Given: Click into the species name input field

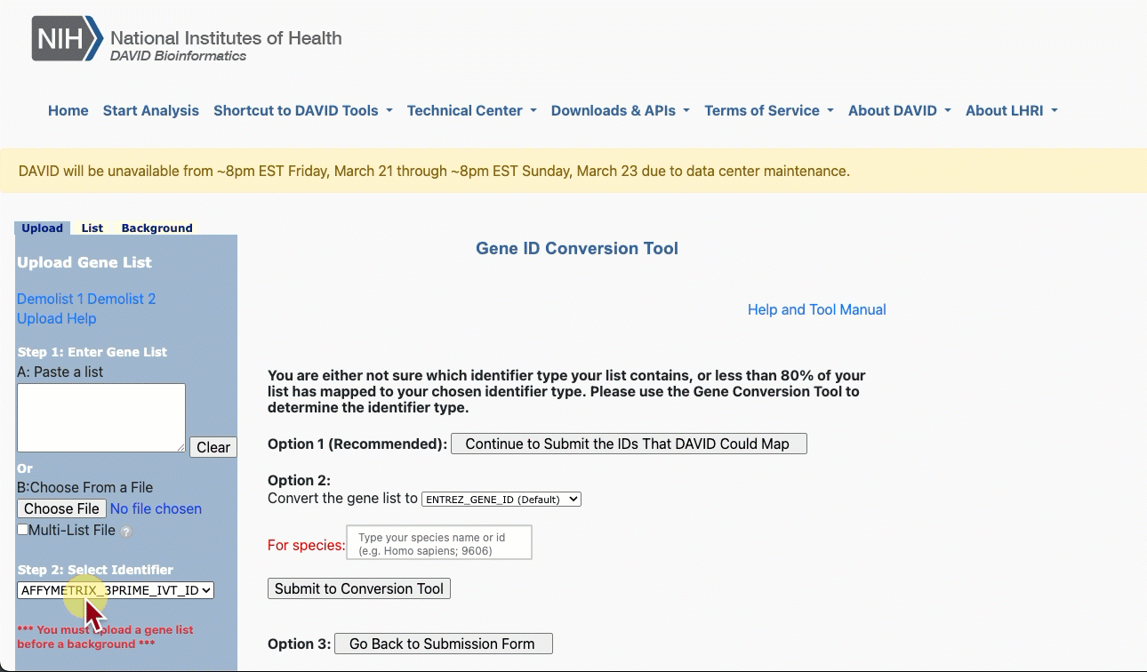Looking at the screenshot, I should pos(439,542).
